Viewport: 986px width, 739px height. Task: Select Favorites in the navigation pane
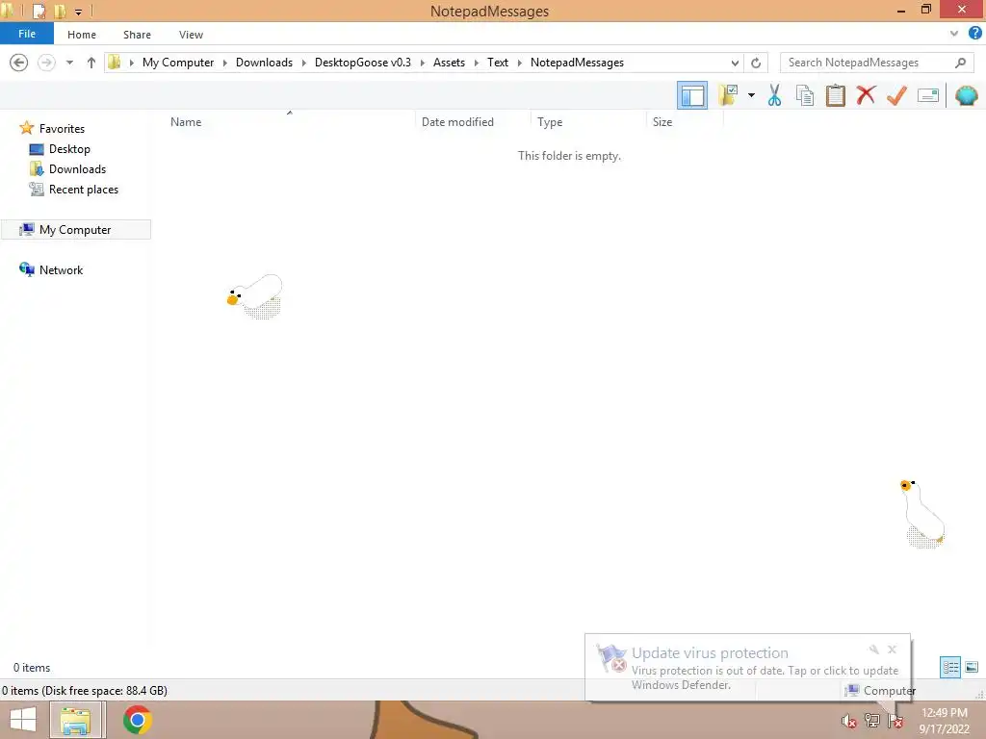62,128
